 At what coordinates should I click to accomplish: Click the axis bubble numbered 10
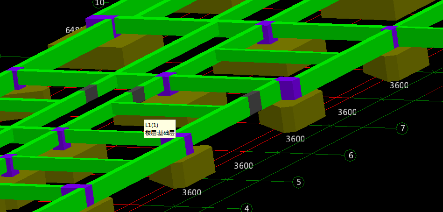(99, 3)
